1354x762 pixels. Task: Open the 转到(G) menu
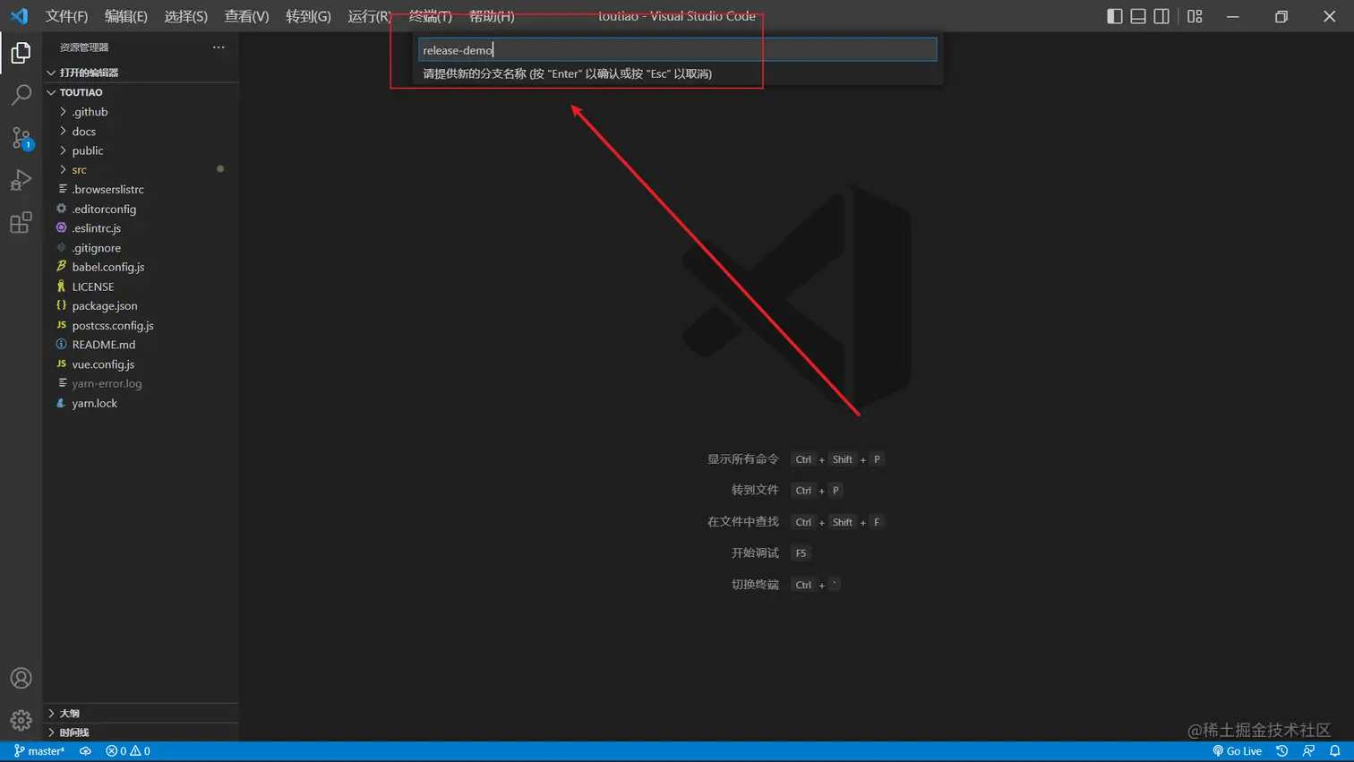(308, 16)
